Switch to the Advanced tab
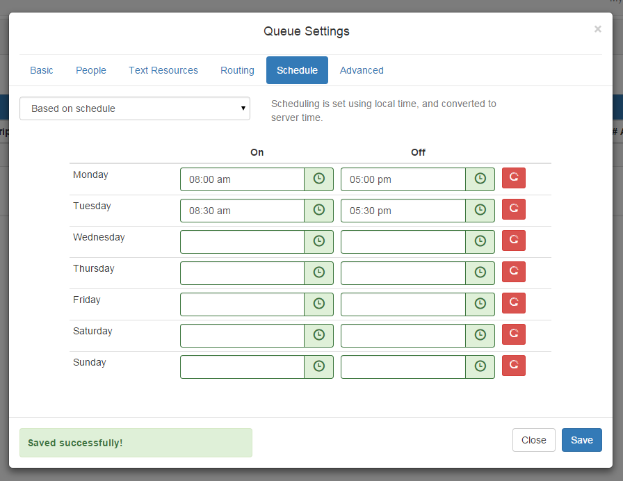This screenshot has width=623, height=481. point(362,70)
